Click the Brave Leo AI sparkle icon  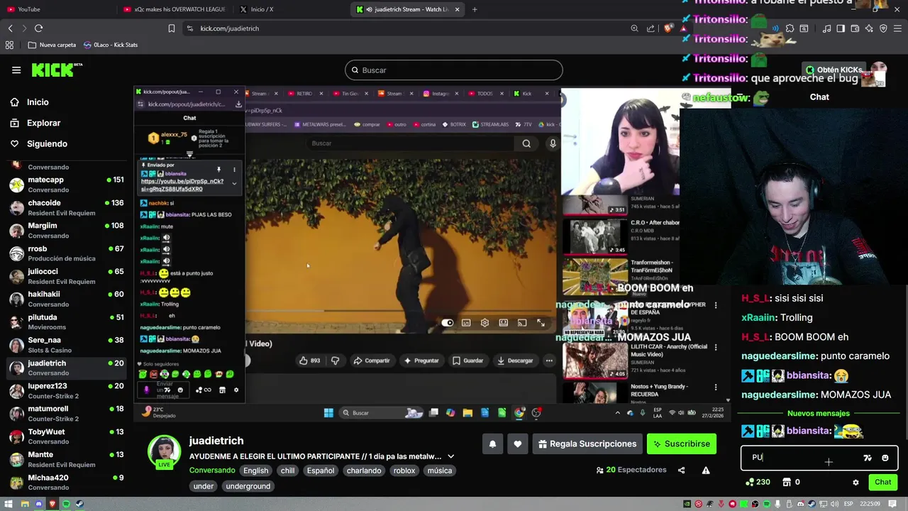click(x=869, y=28)
